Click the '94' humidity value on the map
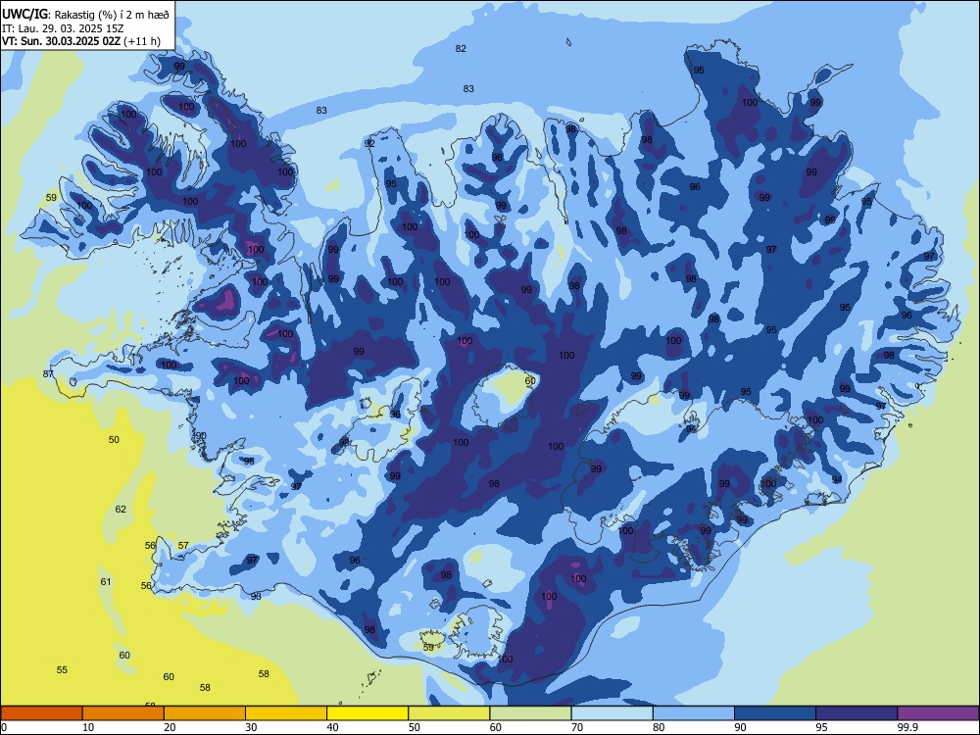 point(837,479)
